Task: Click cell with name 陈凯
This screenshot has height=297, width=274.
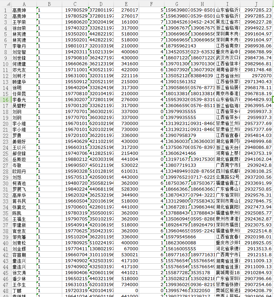Action: coord(24,213)
